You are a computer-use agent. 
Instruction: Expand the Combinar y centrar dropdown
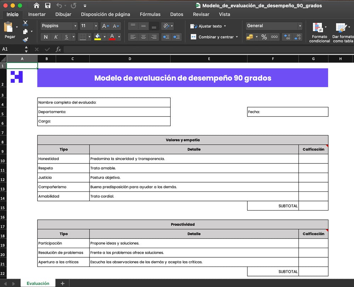[238, 37]
